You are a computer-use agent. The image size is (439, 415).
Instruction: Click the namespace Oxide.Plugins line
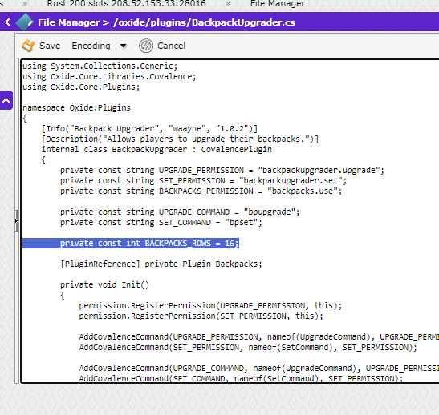click(76, 107)
